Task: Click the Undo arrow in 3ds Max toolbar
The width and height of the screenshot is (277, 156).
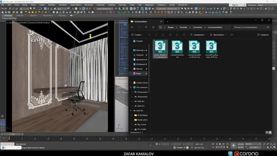Action: 3,9
